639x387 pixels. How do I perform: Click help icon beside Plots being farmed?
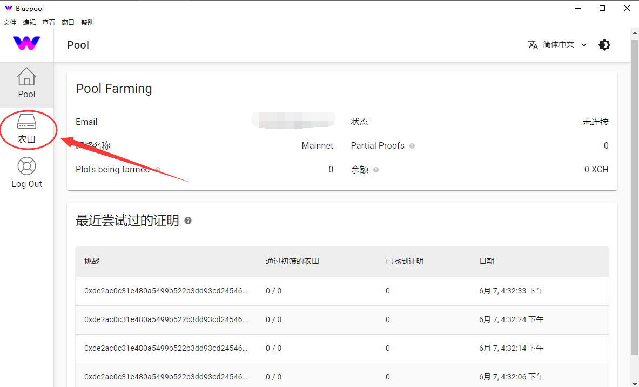(158, 170)
